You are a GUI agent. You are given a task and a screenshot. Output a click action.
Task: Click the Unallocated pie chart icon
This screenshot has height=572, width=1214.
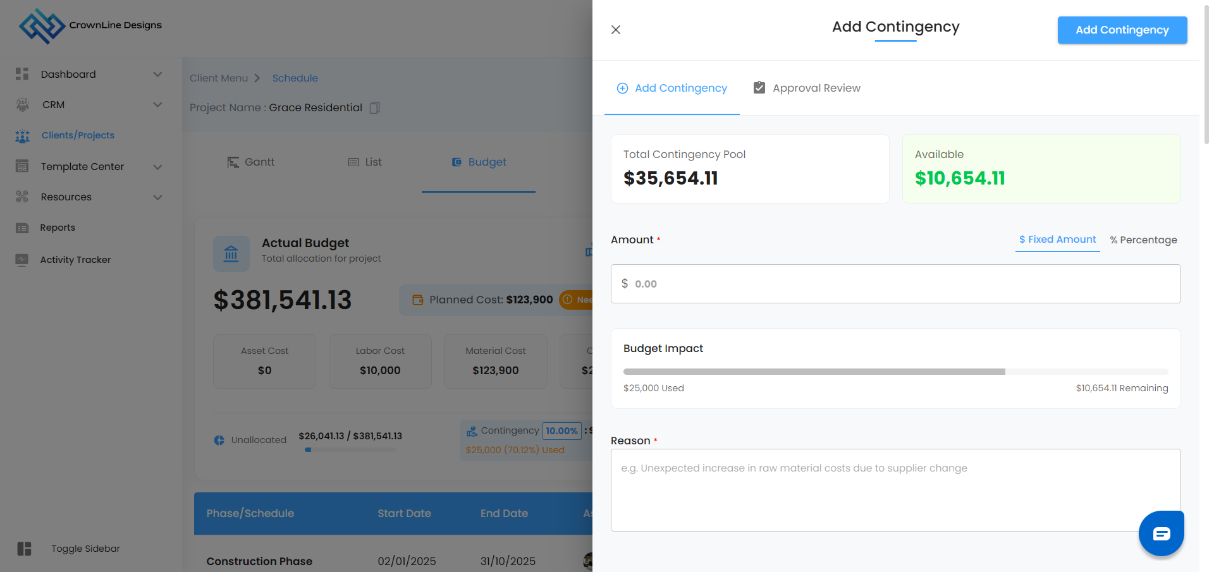pos(219,440)
